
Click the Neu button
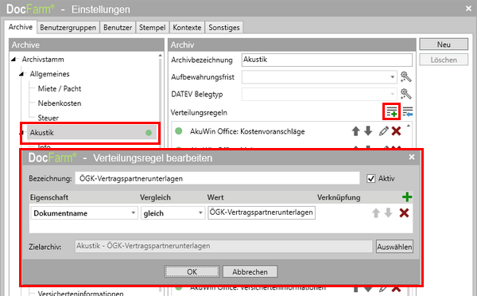click(444, 45)
